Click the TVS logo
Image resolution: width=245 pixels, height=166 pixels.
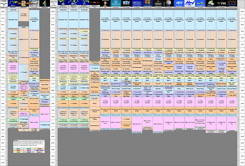(x=222, y=3)
